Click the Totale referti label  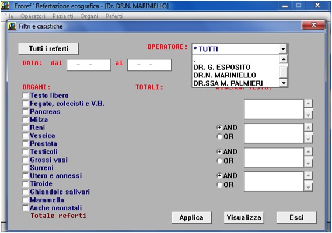pyautogui.click(x=58, y=216)
